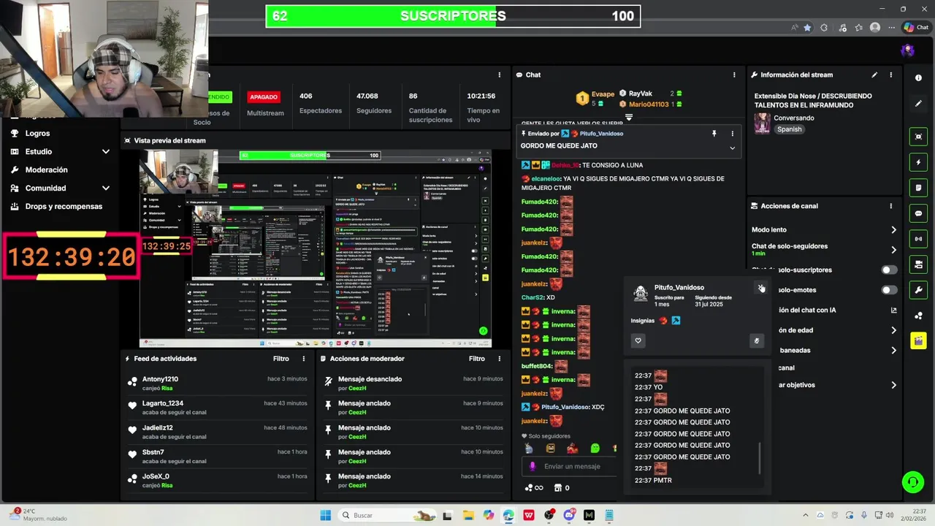Viewport: 935px width, 526px height.
Task: Open Filtro in Acciones de moderador
Action: 477,359
